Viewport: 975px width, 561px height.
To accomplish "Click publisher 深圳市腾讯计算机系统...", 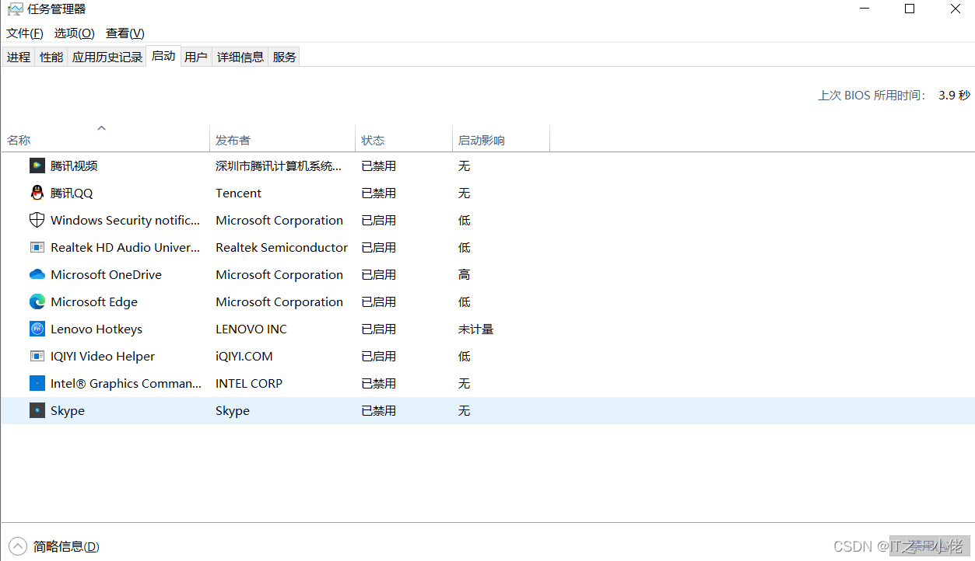I will click(279, 166).
